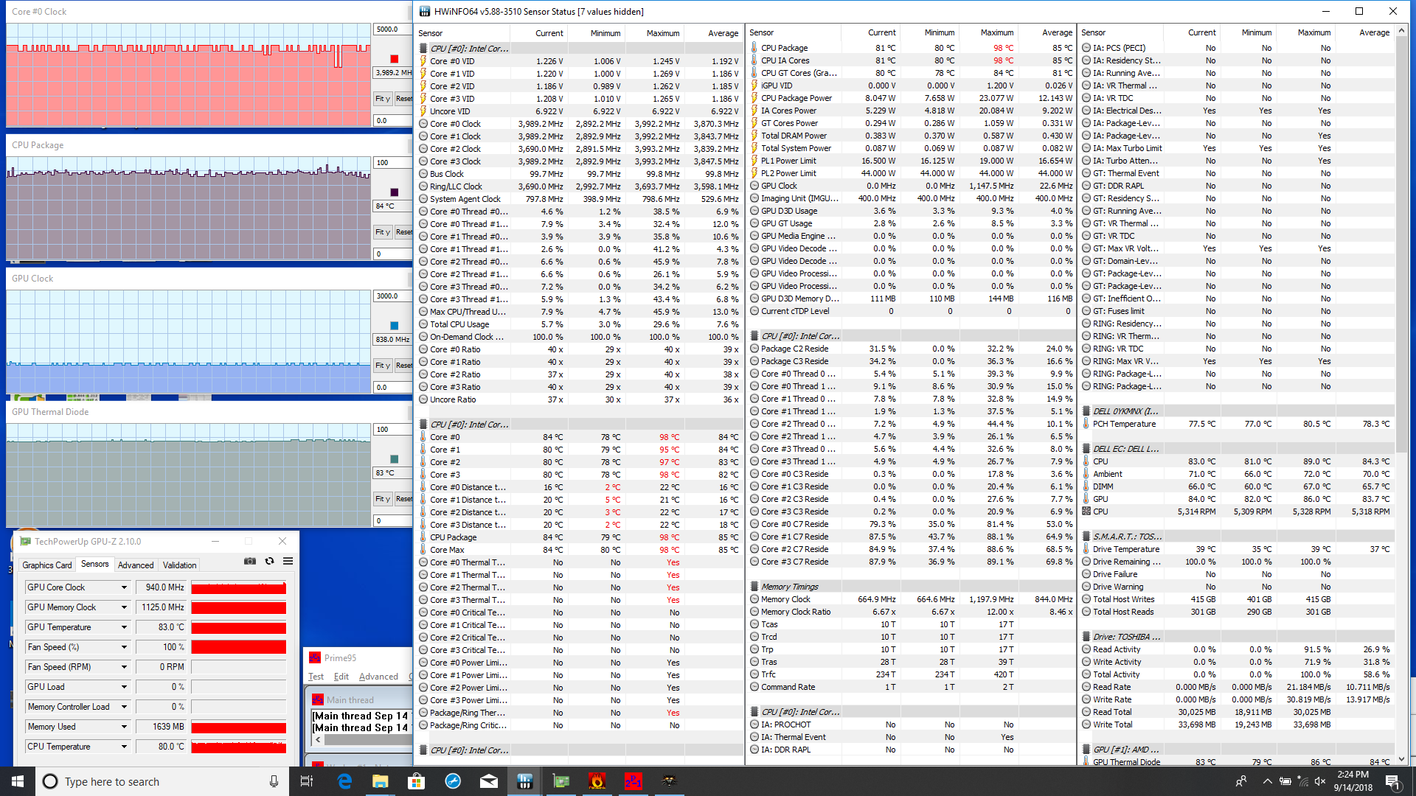Click the 5000.0 max field of Core #0 Clock graph
This screenshot has width=1416, height=796.
coord(392,29)
